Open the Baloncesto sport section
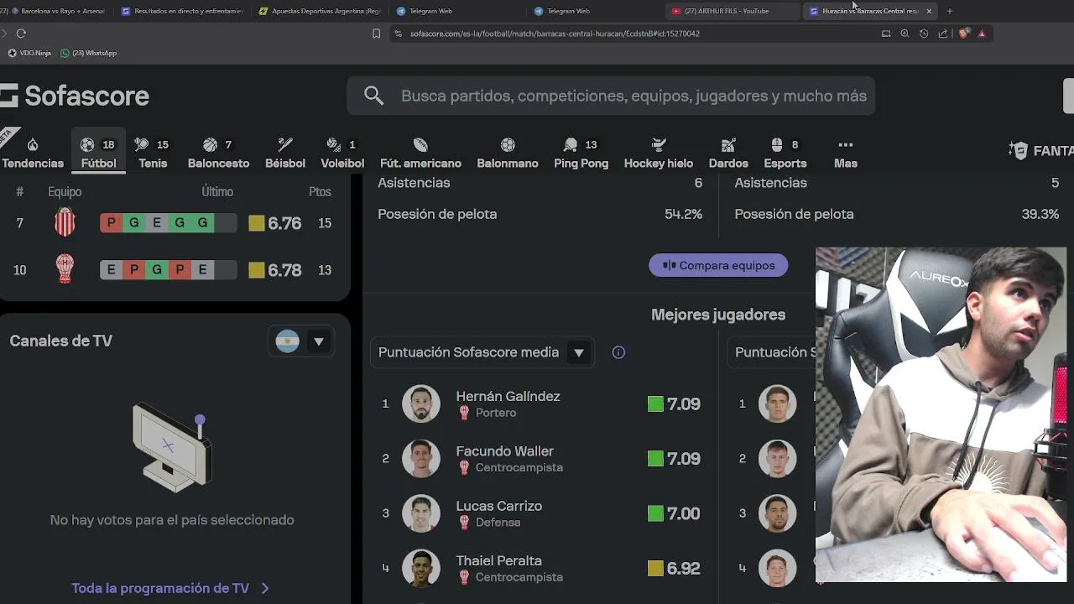 click(218, 154)
